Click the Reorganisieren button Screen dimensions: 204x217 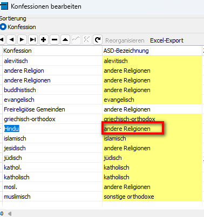(x=125, y=40)
